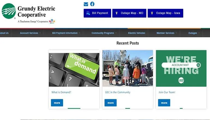Click the lightbulb icon on Outage Map - MO
Screen dimensions: 210x120
(x=117, y=13)
